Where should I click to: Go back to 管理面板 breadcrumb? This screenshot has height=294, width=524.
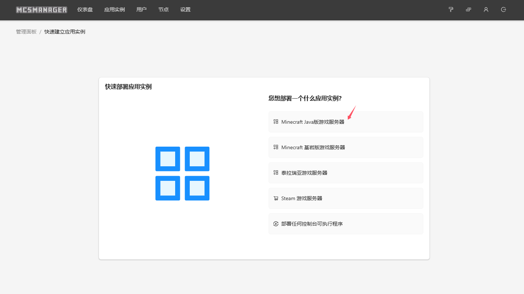(x=26, y=32)
